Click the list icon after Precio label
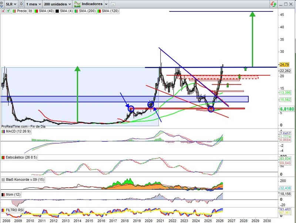 30,11
